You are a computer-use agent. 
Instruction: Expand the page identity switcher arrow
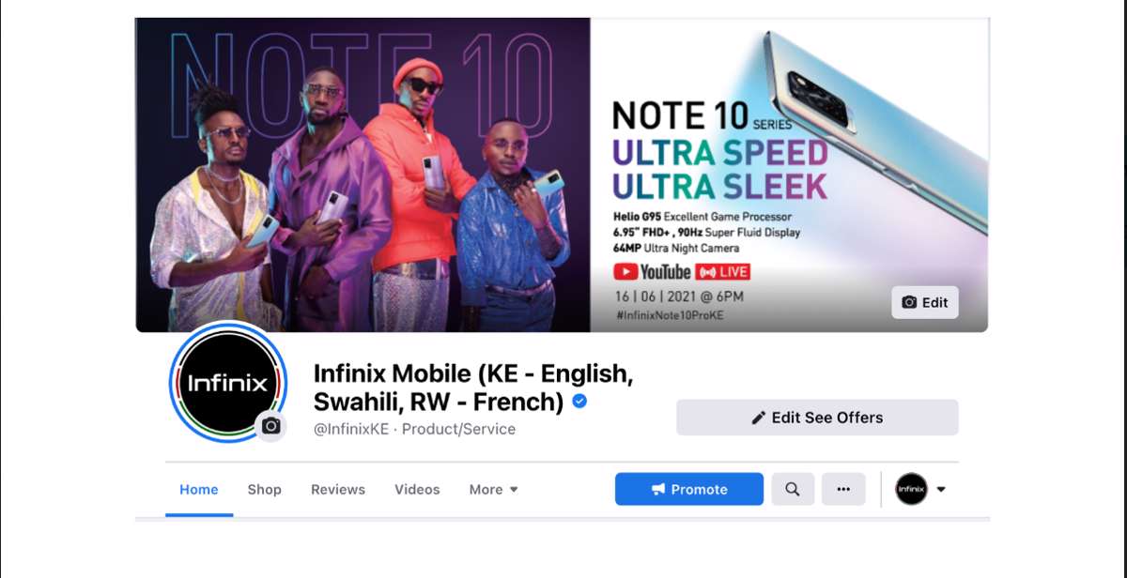tap(941, 490)
